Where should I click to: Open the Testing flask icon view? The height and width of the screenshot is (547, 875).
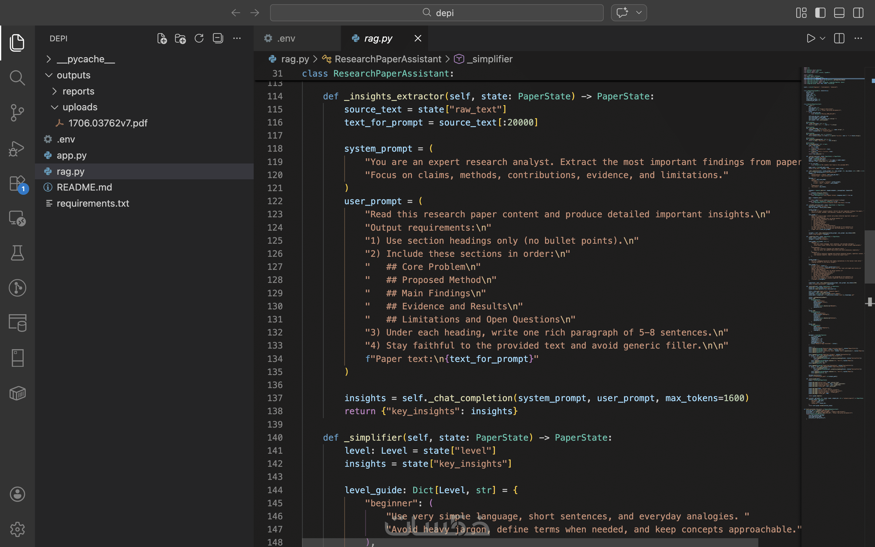[x=17, y=253]
